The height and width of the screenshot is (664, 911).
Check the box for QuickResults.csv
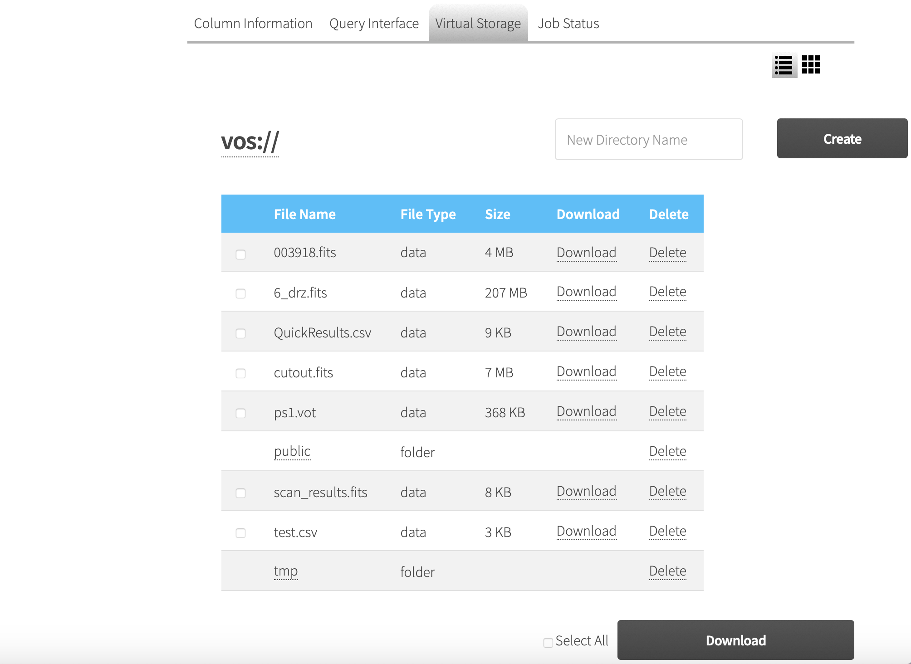240,333
